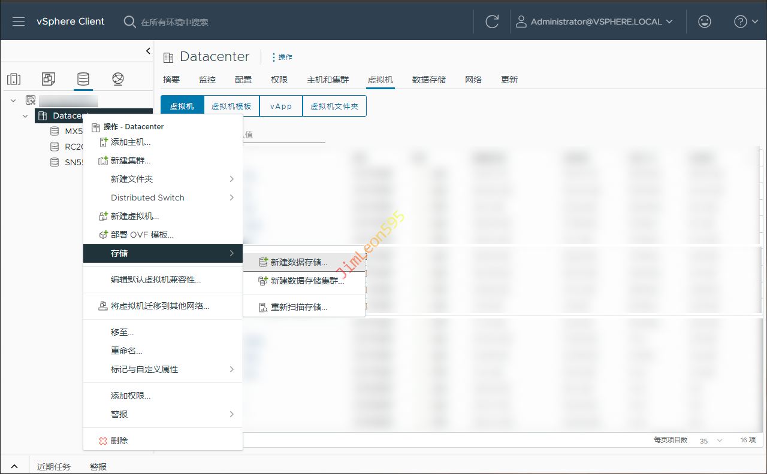
Task: Open the hamburger navigation menu
Action: click(x=19, y=22)
